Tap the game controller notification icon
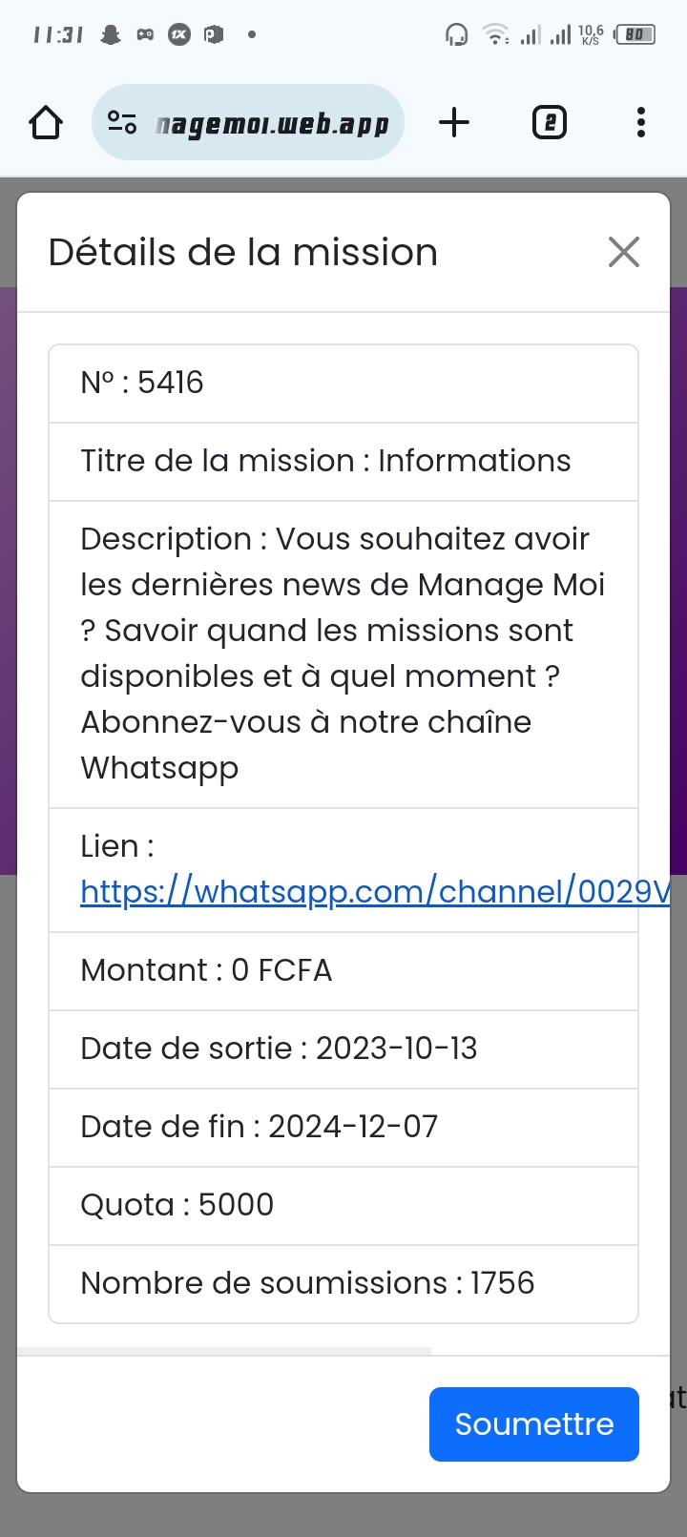This screenshot has height=1537, width=687. [x=145, y=35]
